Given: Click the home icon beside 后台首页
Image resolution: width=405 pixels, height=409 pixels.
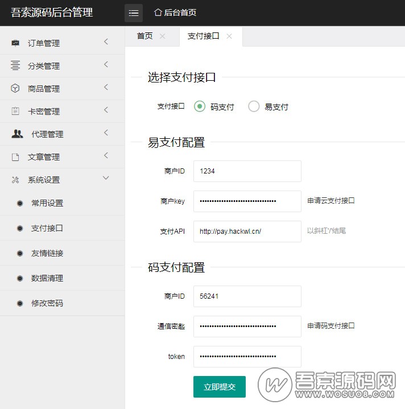Looking at the screenshot, I should point(158,13).
